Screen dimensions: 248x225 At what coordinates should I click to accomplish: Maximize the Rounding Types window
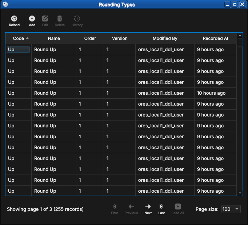point(235,4)
